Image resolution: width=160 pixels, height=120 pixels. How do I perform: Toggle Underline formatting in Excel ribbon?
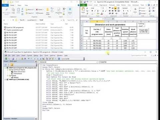click(x=98, y=11)
